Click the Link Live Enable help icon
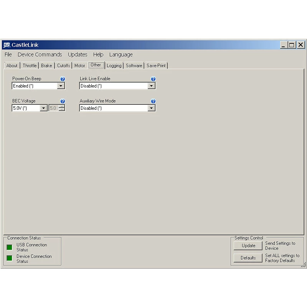The width and height of the screenshot is (307, 307). (153, 79)
